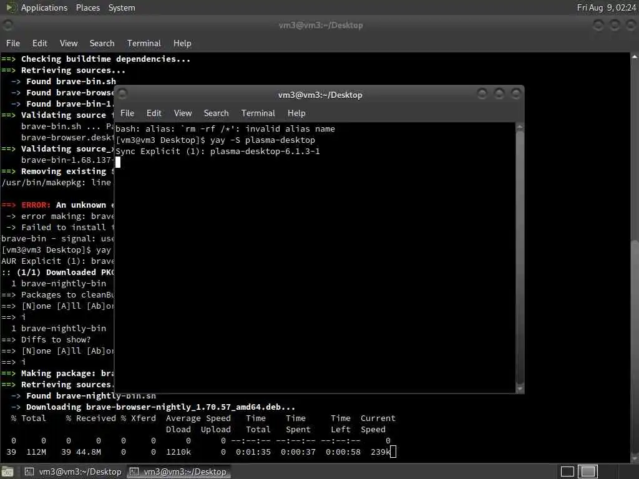Viewport: 639px width, 479px height.
Task: Minimize the front terminal window
Action: (x=482, y=94)
